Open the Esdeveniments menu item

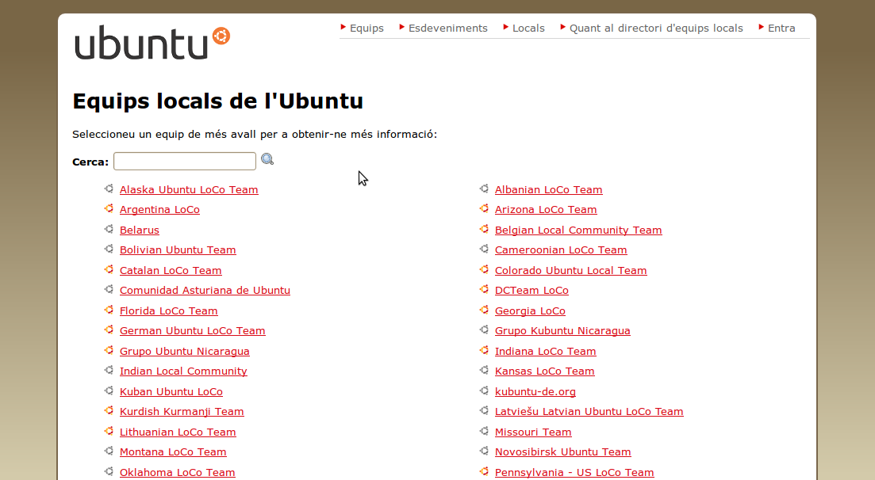pyautogui.click(x=448, y=28)
